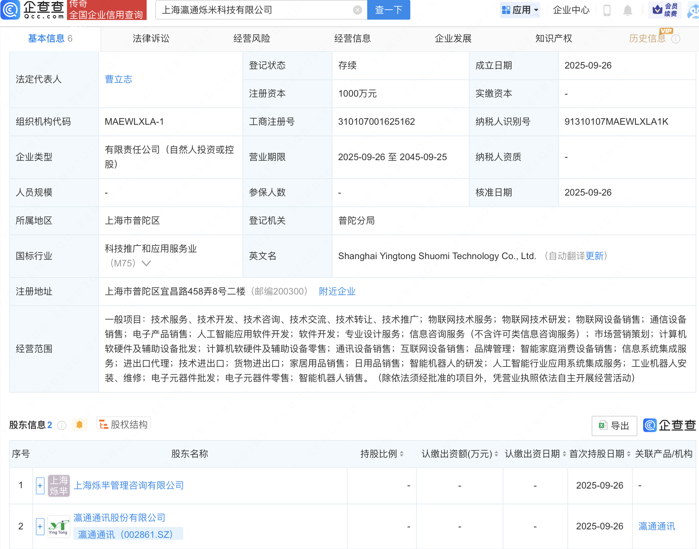Clear the search box with X icon

click(x=357, y=10)
